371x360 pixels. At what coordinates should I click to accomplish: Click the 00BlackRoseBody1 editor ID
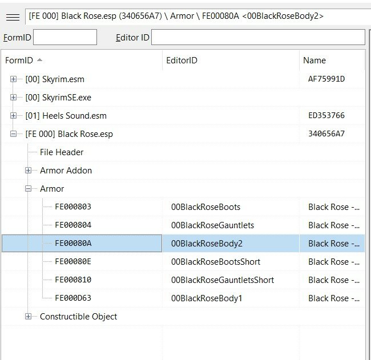tap(207, 298)
